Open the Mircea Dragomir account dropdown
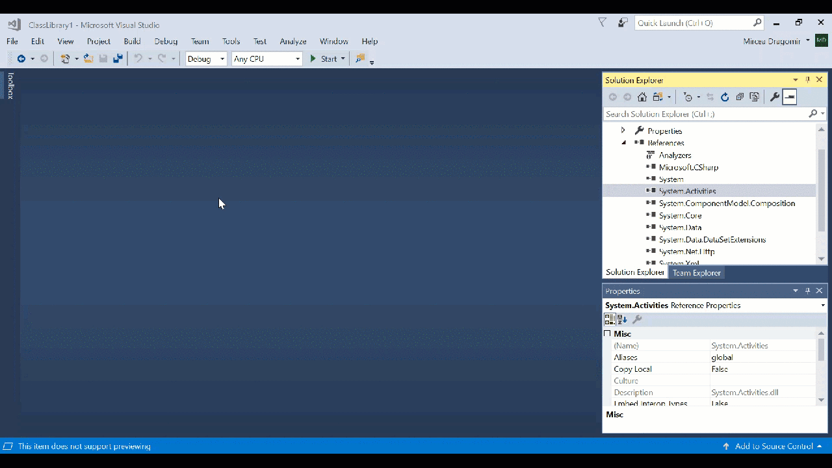 [808, 40]
